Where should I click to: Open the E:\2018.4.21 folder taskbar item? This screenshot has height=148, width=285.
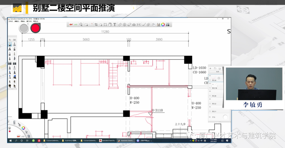click(70, 141)
